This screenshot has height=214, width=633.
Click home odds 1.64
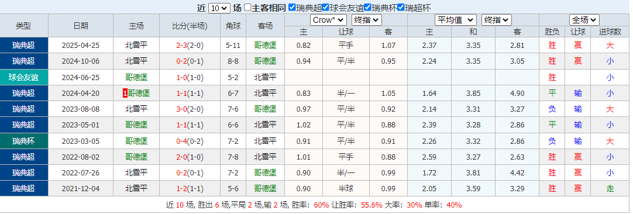click(429, 94)
